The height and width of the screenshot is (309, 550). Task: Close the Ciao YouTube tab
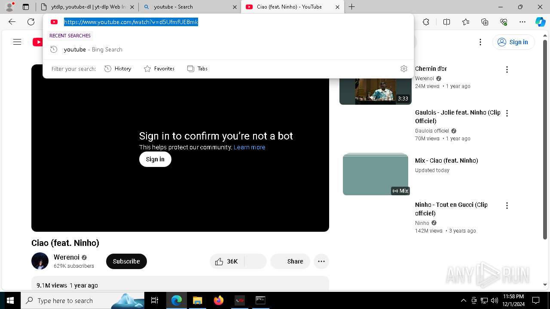(x=337, y=7)
